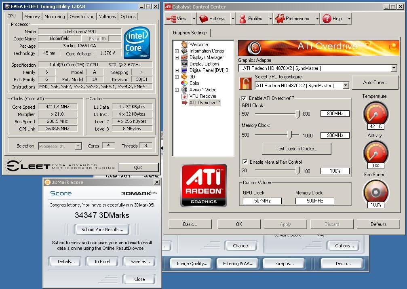407x289 pixels.
Task: Click the Help question mark icon
Action: pyautogui.click(x=327, y=19)
